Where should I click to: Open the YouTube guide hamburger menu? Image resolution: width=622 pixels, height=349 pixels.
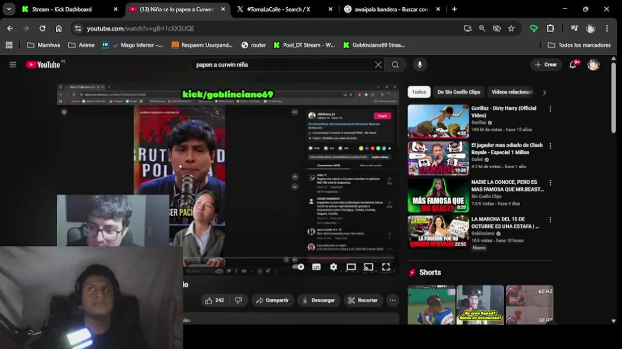[13, 64]
